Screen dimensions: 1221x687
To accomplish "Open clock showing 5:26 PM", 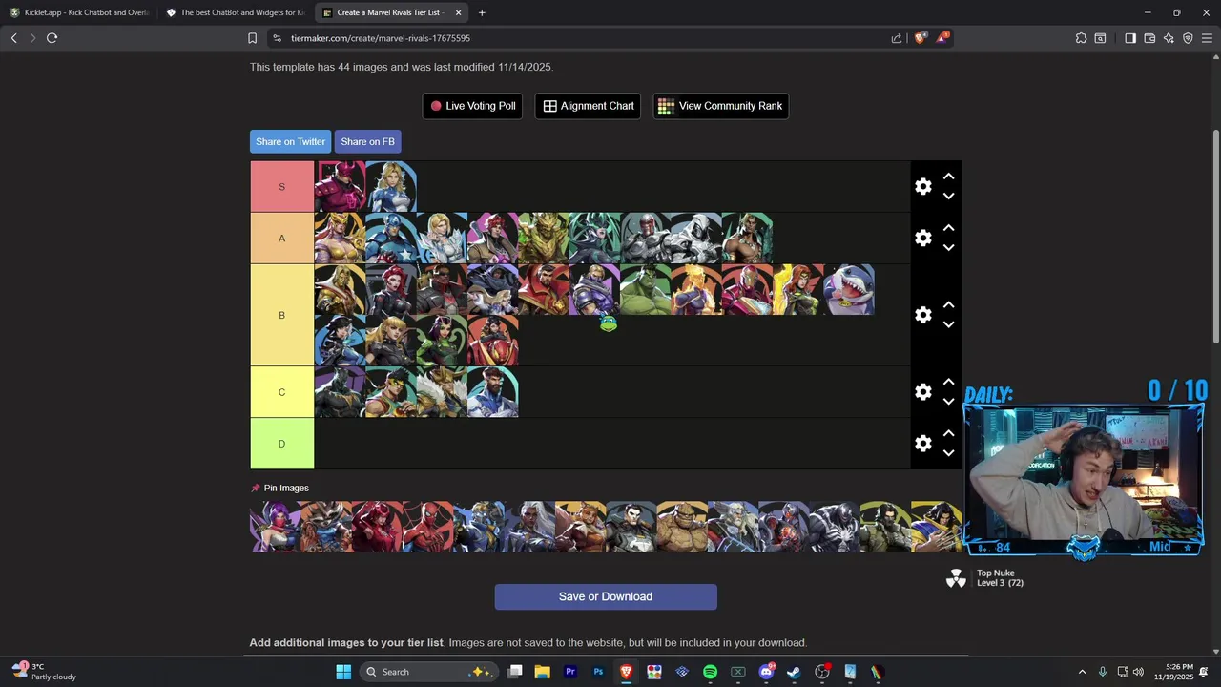I will (x=1174, y=672).
